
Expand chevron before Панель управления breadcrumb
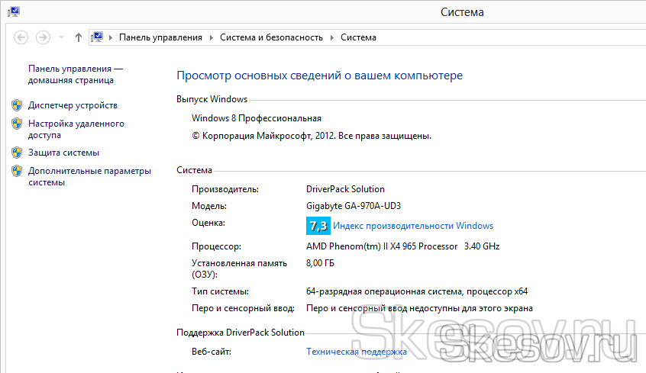(x=111, y=37)
